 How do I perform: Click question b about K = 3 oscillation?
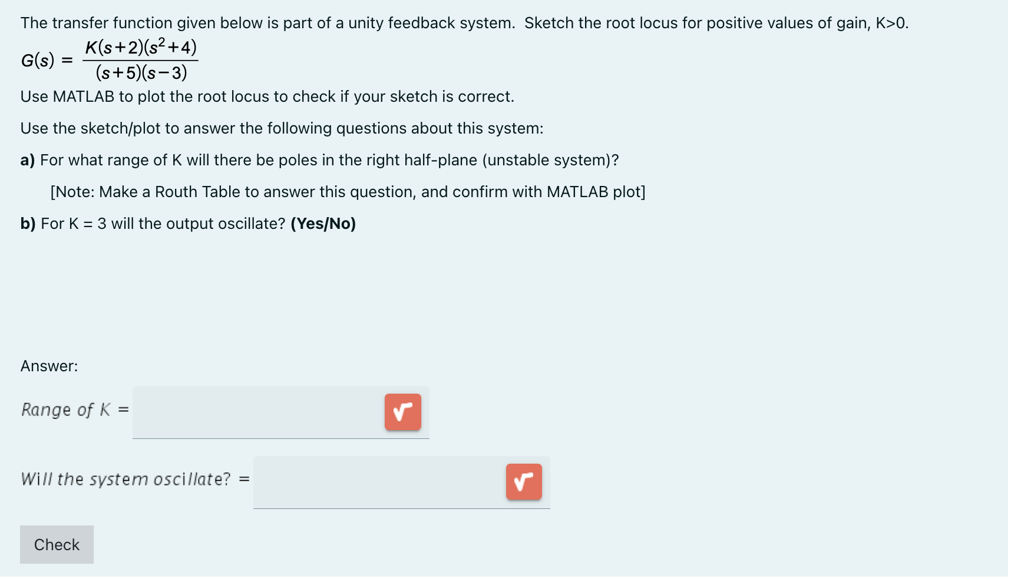pos(188,224)
